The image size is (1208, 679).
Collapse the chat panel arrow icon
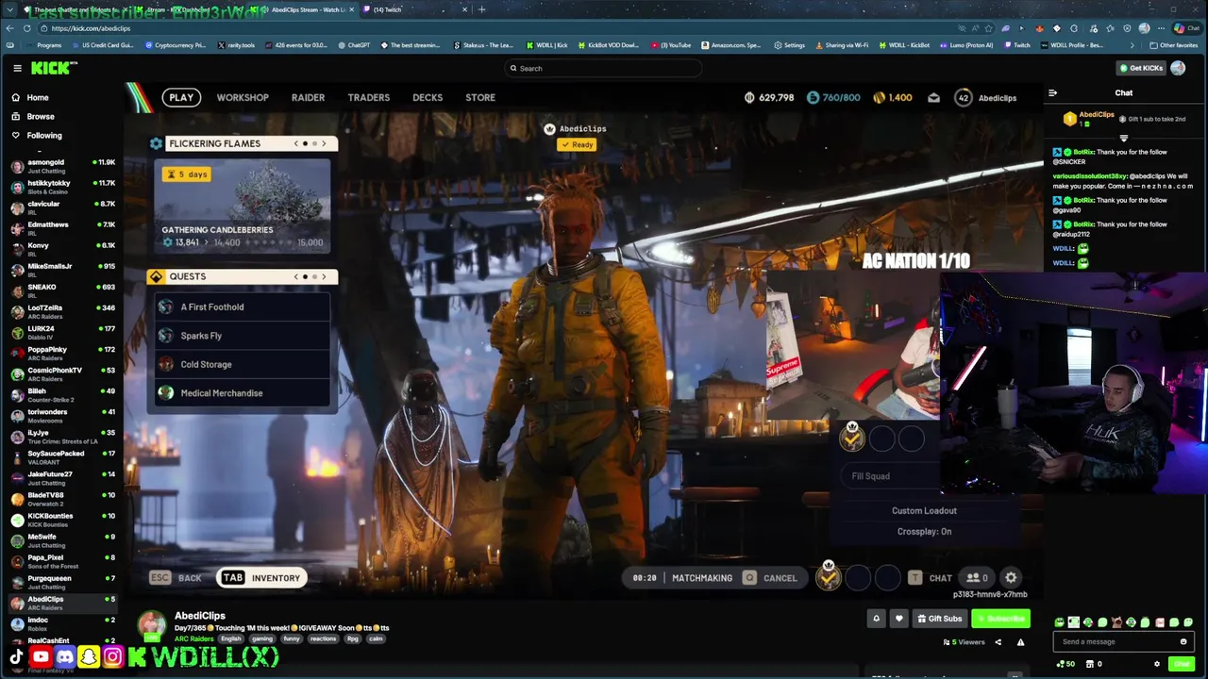[1052, 92]
